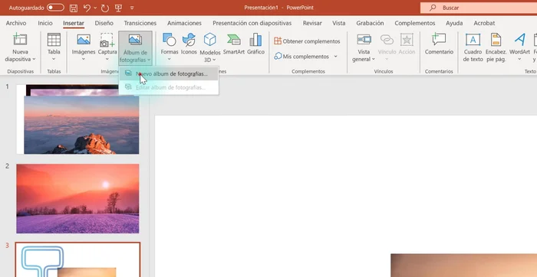
Task: Select Nuevo álbum de fotografías menu item
Action: [x=169, y=73]
